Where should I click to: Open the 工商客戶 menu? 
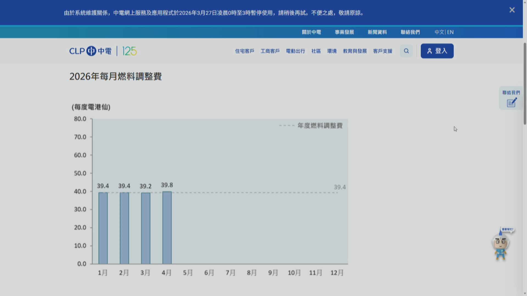tap(270, 51)
